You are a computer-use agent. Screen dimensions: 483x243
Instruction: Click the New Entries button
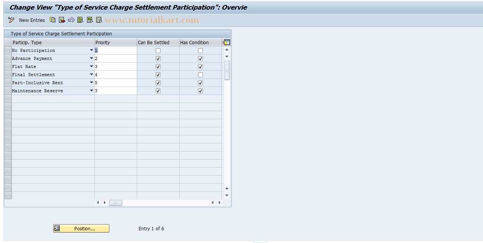[32, 20]
